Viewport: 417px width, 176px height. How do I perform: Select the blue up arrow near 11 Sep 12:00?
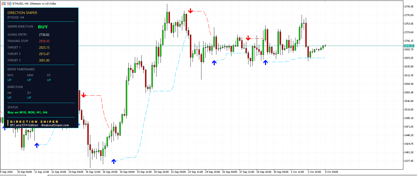37,145
